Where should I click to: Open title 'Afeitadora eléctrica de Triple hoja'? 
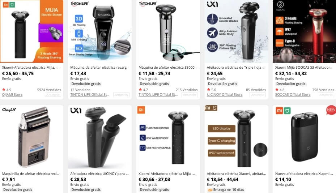236,67
